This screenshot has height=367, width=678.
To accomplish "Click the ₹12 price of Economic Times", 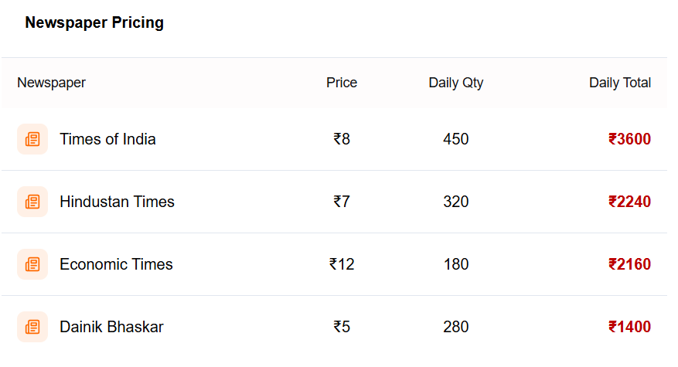I will [342, 264].
